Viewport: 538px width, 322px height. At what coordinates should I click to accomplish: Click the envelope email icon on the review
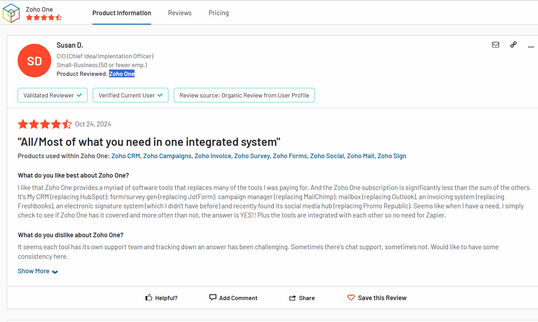(x=496, y=44)
